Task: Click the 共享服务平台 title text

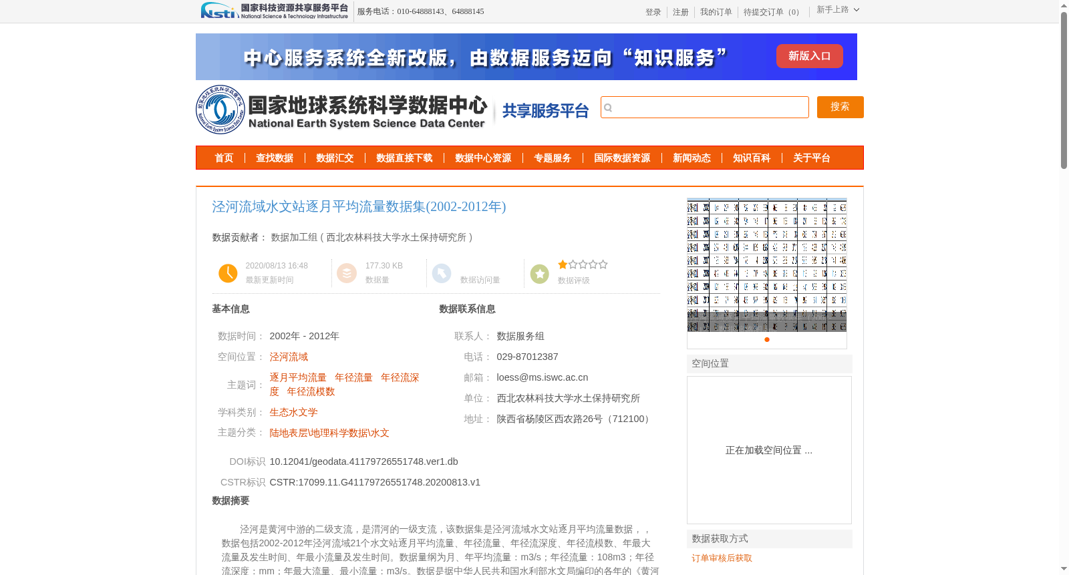Action: click(545, 111)
